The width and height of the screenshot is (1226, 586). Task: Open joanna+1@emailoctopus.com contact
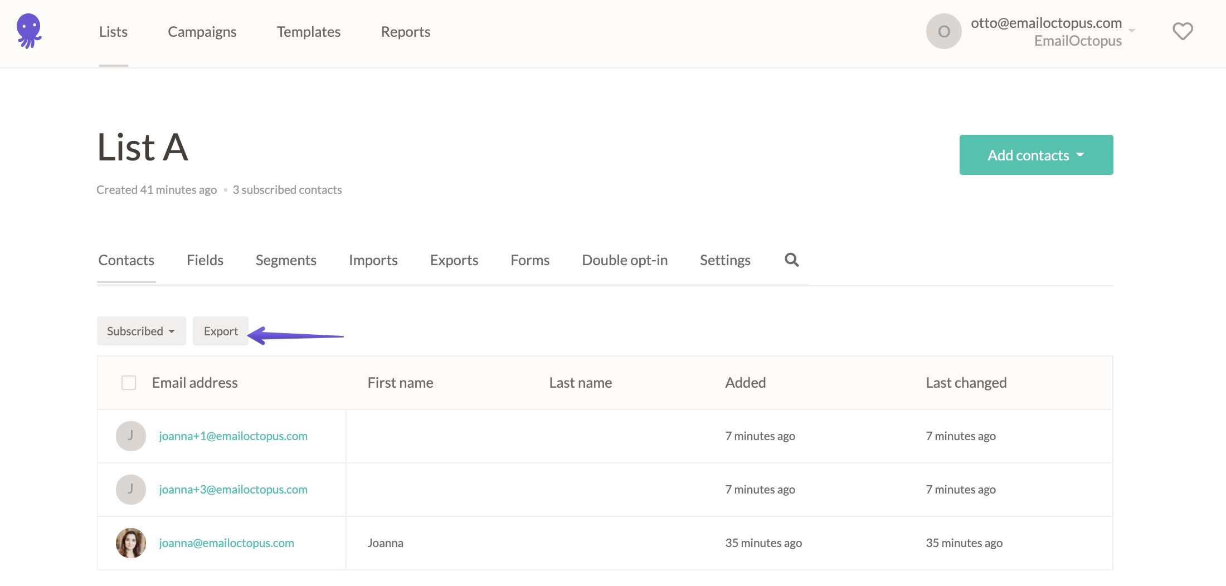233,436
